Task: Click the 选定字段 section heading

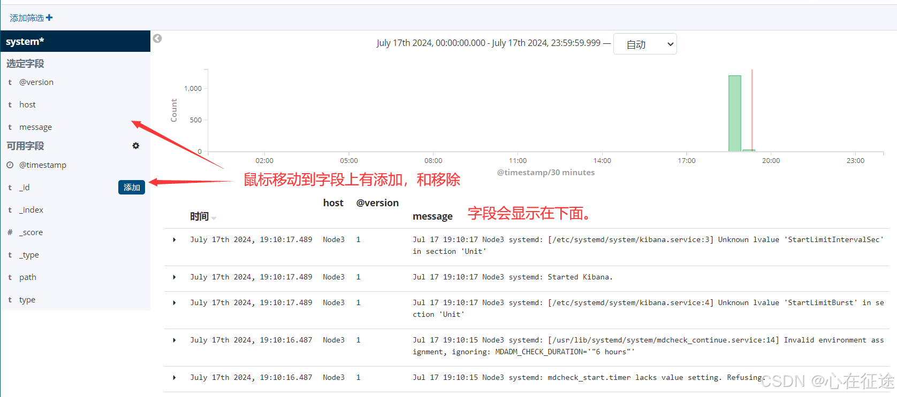Action: pos(25,64)
